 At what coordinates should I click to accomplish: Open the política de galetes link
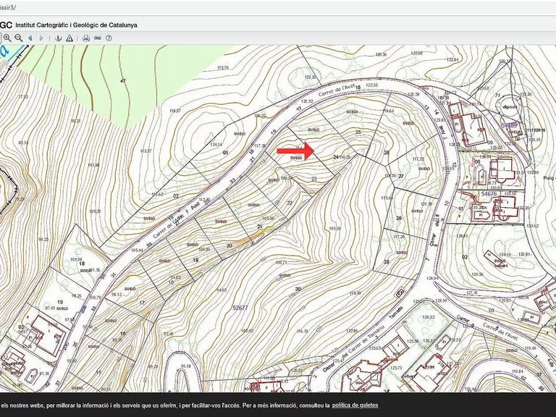[x=355, y=405]
